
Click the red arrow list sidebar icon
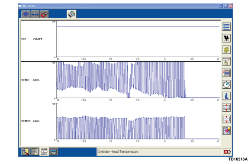(226, 73)
